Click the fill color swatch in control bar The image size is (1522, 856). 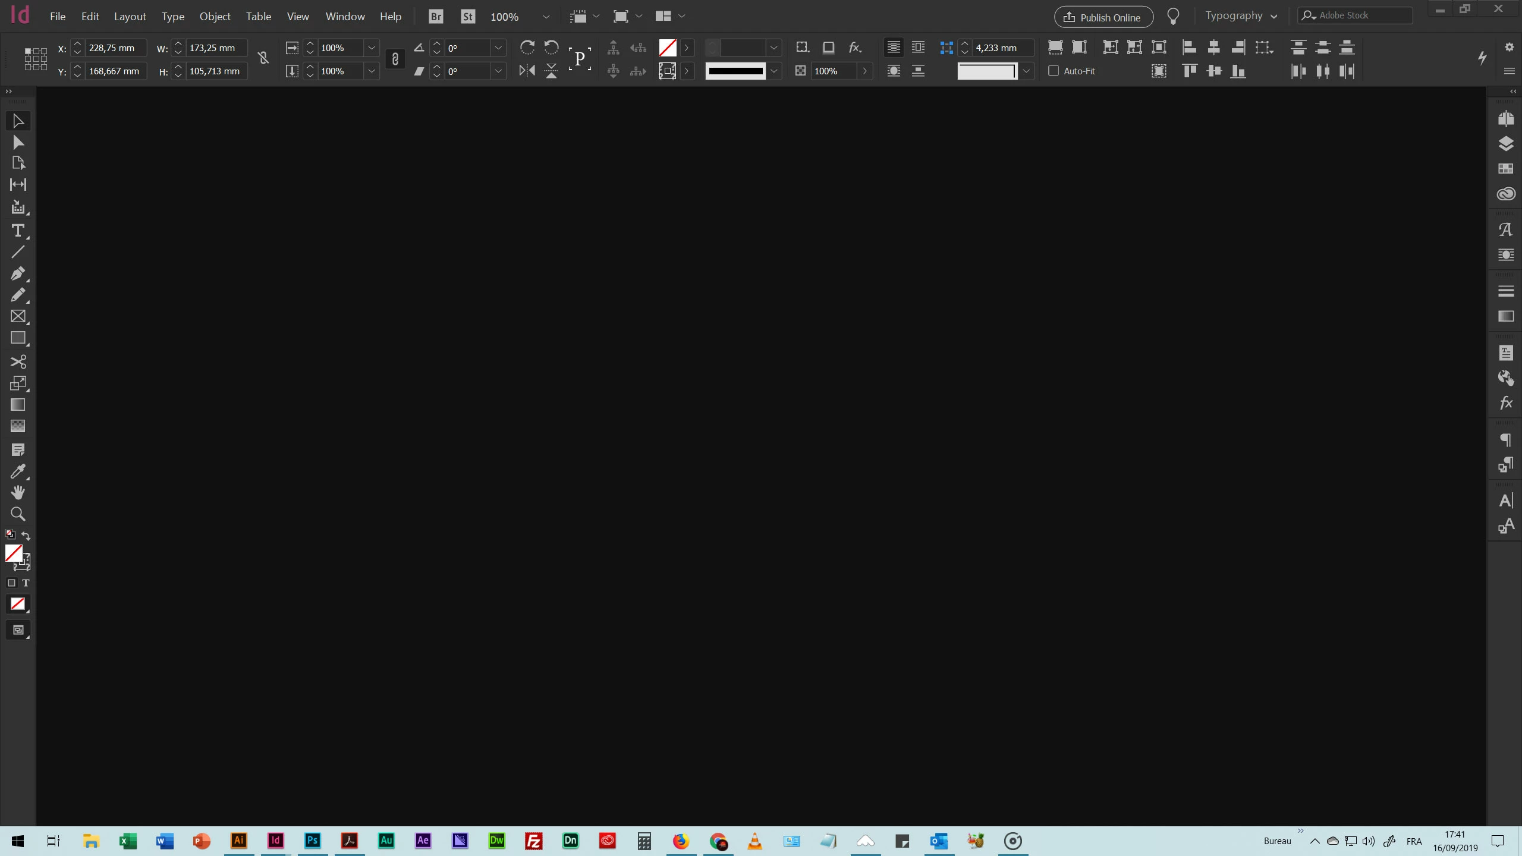pyautogui.click(x=668, y=48)
